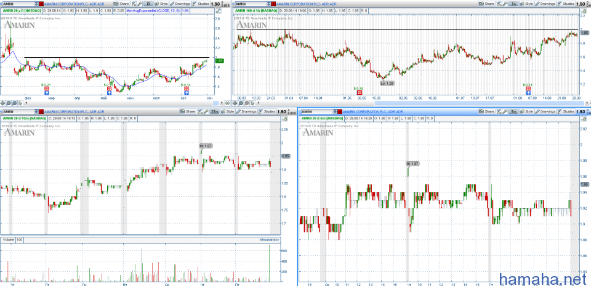The height and width of the screenshot is (286, 591).
Task: Click 07.08 earnings marker on 1h chart
Action: [x=528, y=88]
